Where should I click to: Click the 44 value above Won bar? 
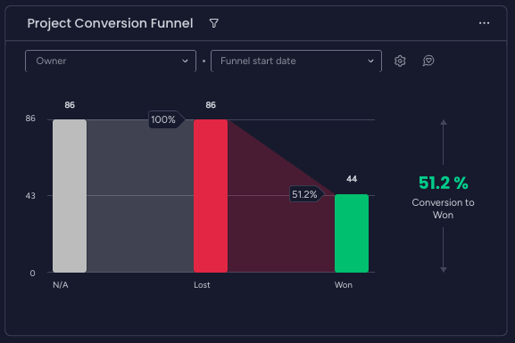[x=352, y=179]
